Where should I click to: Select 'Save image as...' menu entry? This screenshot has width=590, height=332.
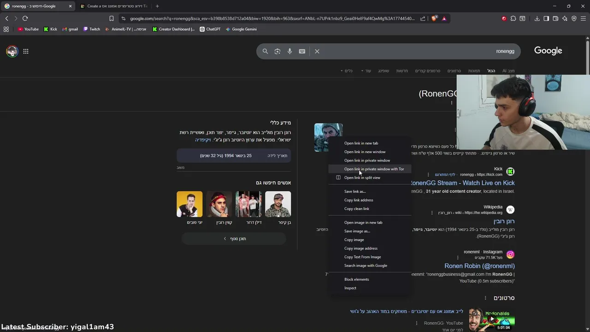[370, 231]
